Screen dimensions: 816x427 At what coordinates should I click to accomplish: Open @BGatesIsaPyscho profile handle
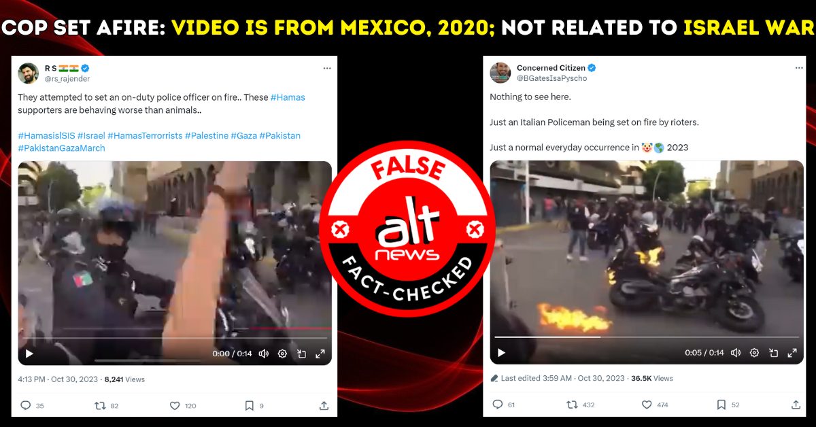click(551, 78)
